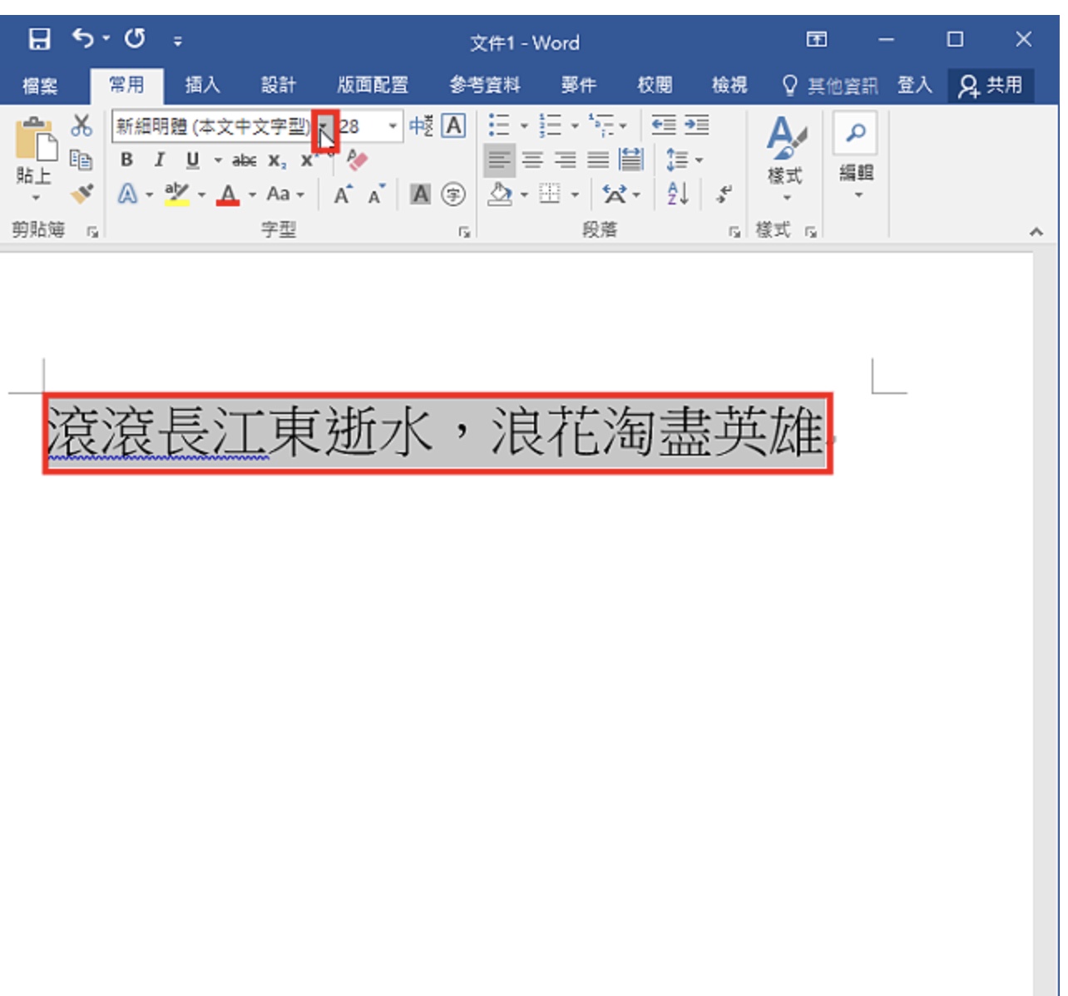Decrease font size with shrink font icon
1068x996 pixels.
(376, 195)
